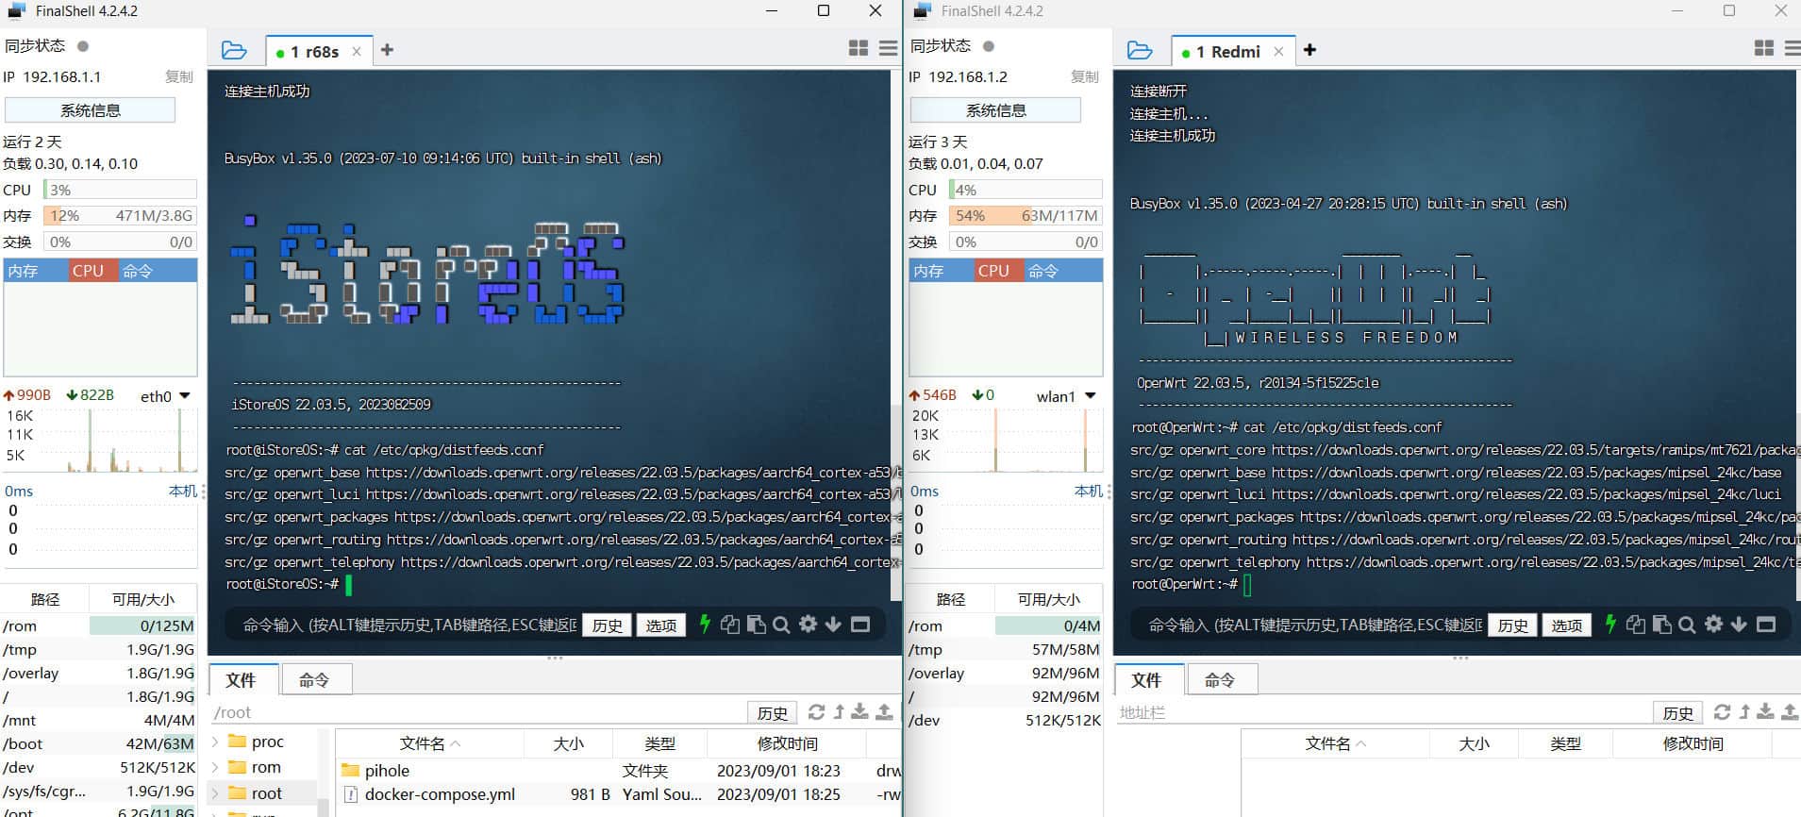The width and height of the screenshot is (1801, 817).
Task: Select the pihole folder row
Action: 618,771
